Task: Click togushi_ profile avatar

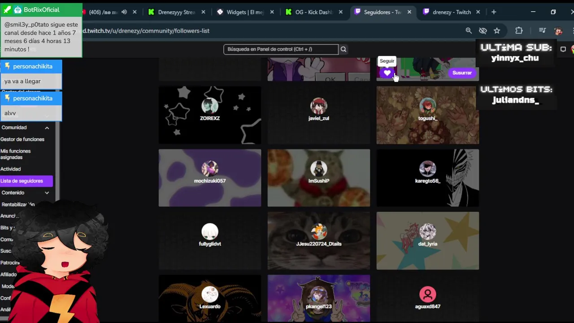Action: click(428, 106)
